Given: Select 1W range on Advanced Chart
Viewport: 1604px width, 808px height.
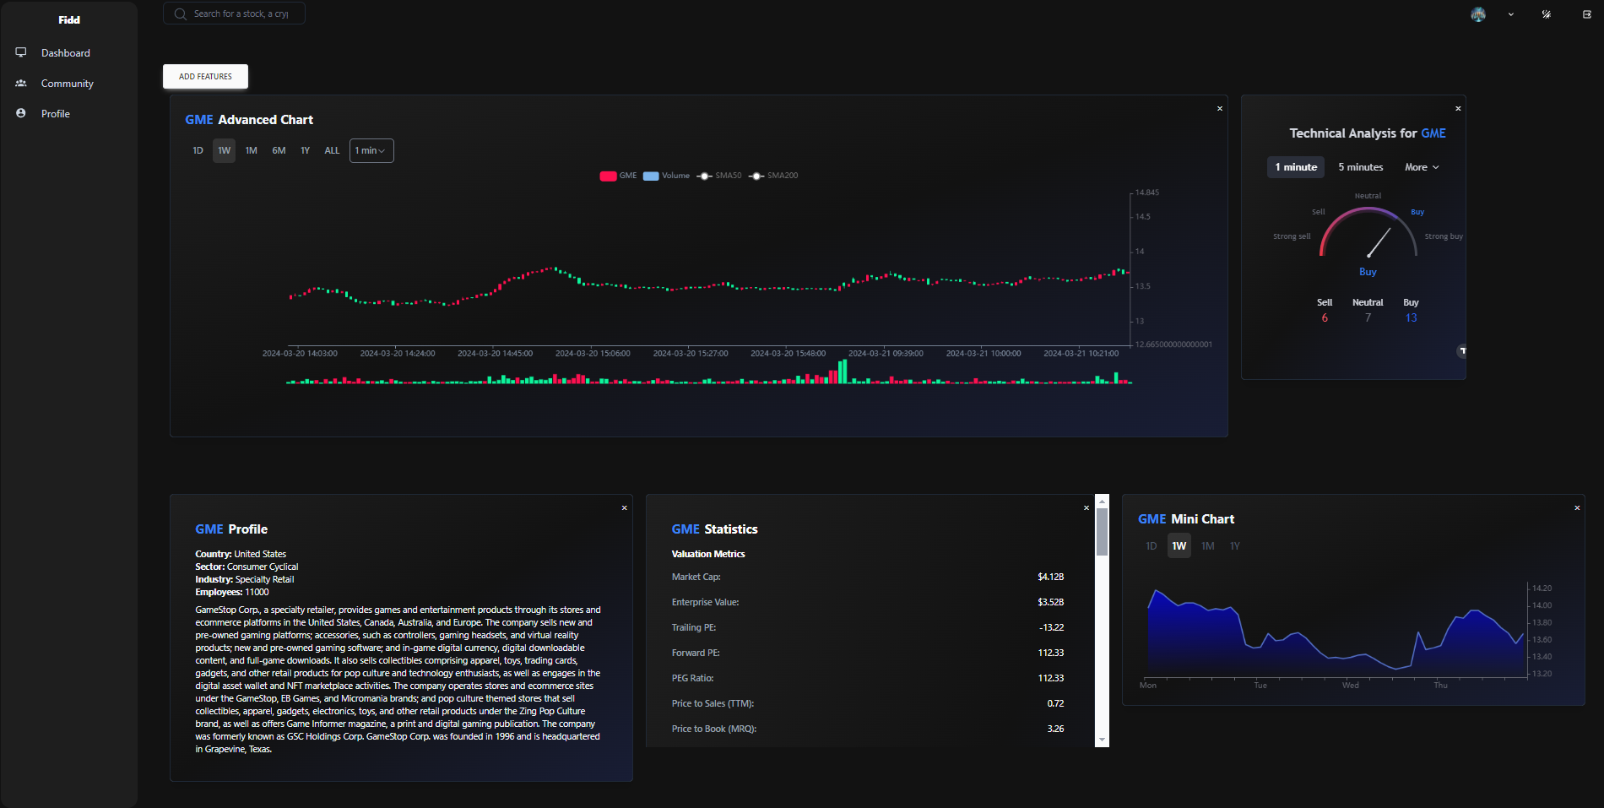Looking at the screenshot, I should pos(224,150).
